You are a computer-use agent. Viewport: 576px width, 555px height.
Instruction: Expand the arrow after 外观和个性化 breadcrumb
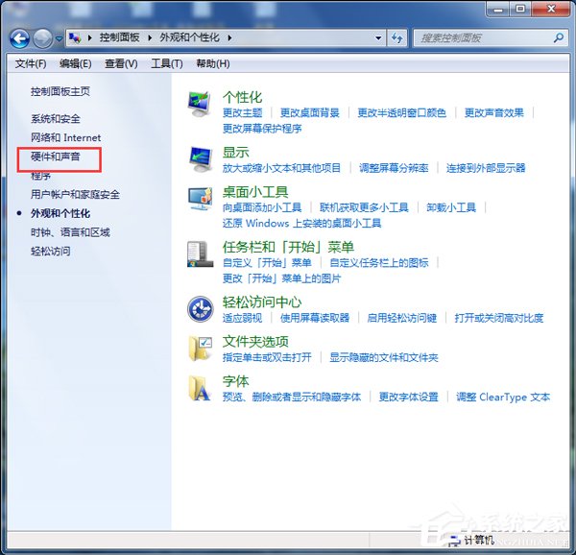(229, 37)
